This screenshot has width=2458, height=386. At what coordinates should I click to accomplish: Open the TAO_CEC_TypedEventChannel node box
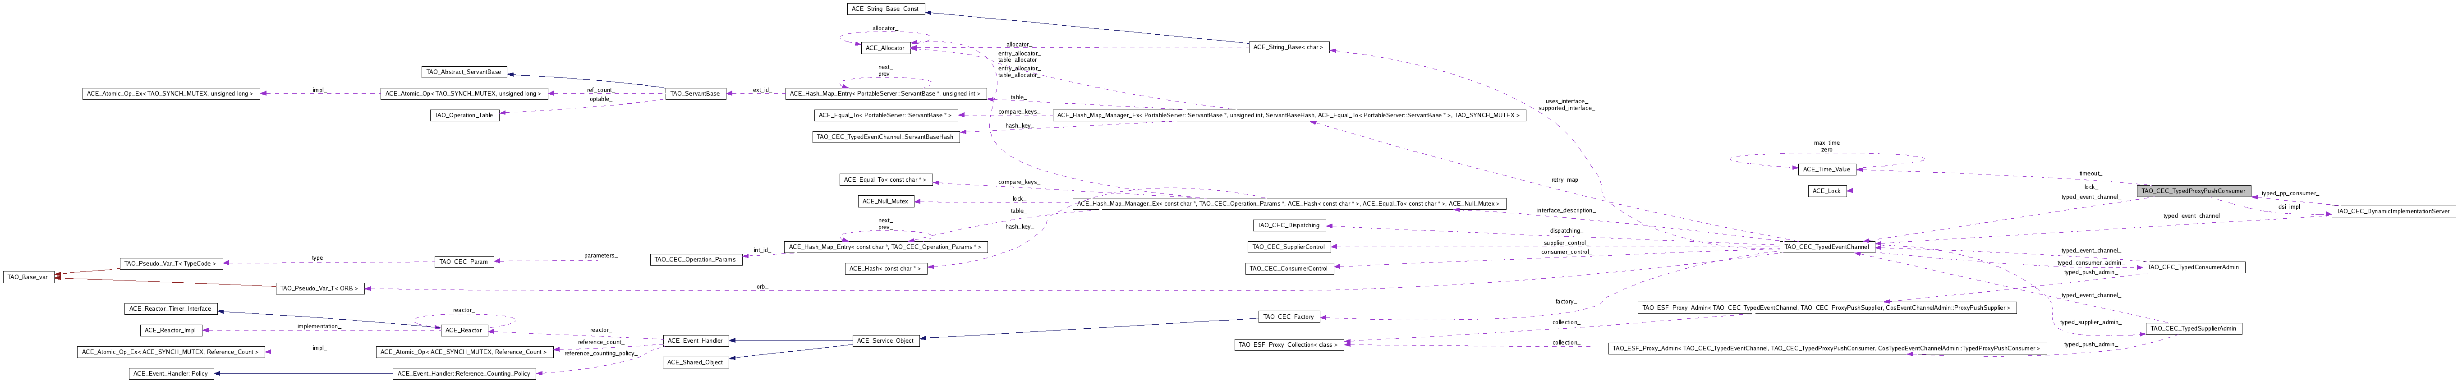point(1826,247)
